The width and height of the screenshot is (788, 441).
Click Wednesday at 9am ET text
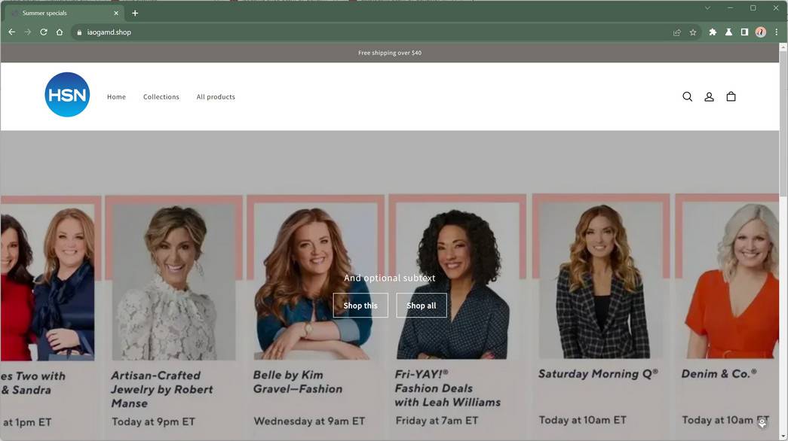tap(309, 421)
